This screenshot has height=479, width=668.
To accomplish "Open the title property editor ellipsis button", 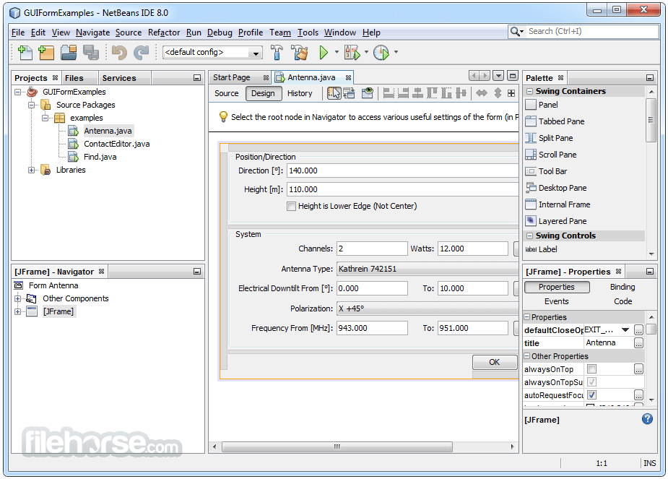I will coord(638,343).
